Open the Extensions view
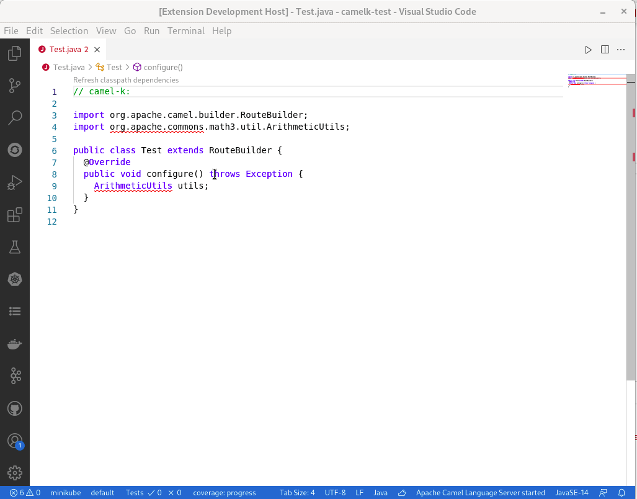This screenshot has height=499, width=637. [x=15, y=214]
